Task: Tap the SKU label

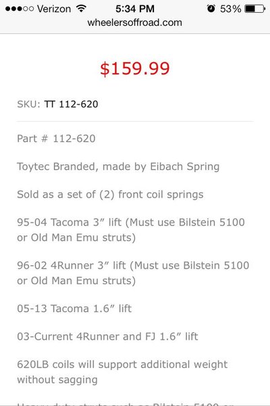Action: pos(28,104)
